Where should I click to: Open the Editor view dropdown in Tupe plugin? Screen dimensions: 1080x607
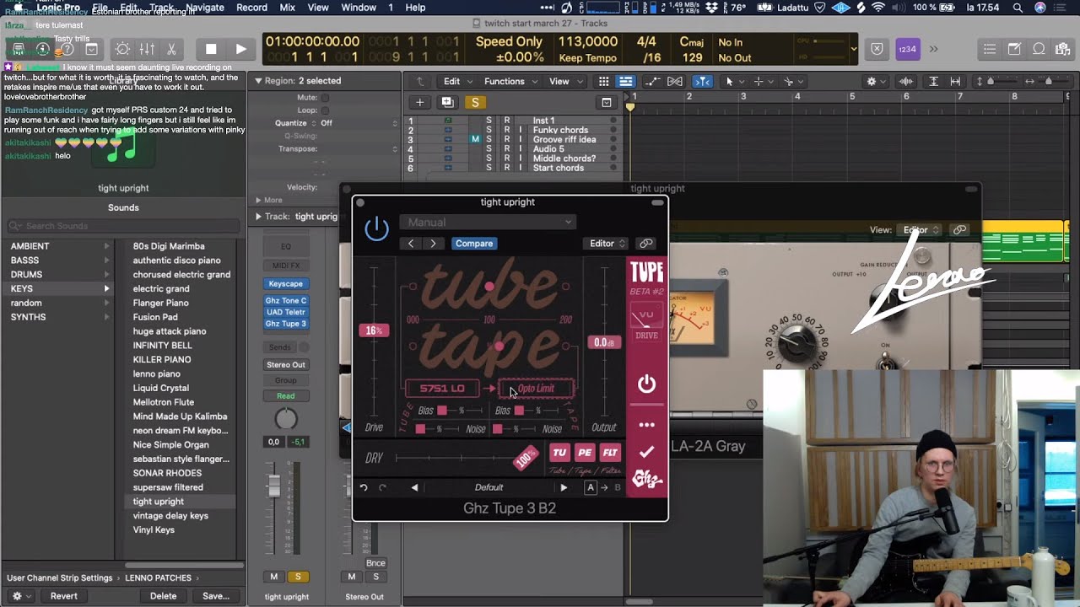tap(607, 244)
